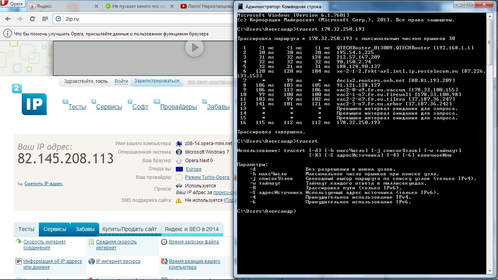Viewport: 498px width, 280px height.
Task: Open 'Время реакции вашего компьютера' link
Action: click(195, 264)
